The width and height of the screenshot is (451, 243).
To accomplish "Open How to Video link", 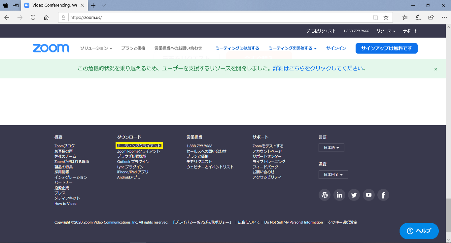I will point(65,204).
